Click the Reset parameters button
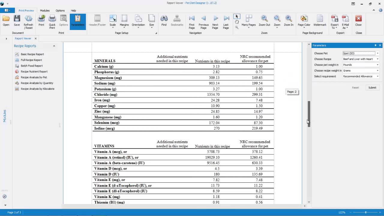Viewport: 384px width, 216px height. [355, 88]
